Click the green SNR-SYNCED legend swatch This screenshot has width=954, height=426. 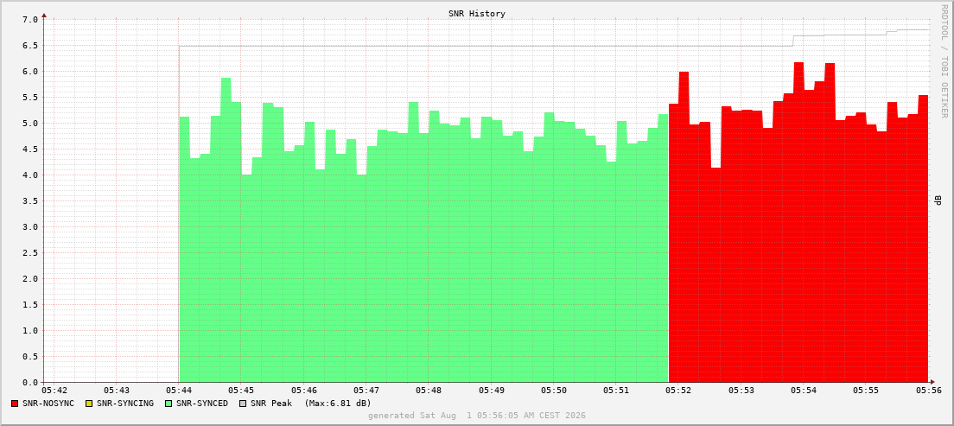coord(168,404)
